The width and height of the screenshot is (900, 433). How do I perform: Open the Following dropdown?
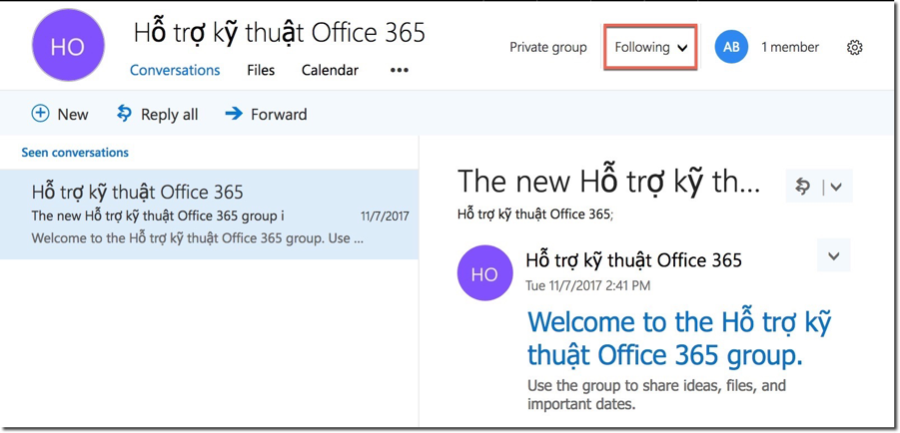tap(650, 47)
